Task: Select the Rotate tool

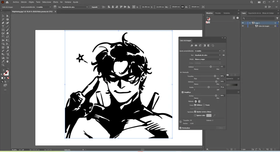Action: [x=3, y=37]
